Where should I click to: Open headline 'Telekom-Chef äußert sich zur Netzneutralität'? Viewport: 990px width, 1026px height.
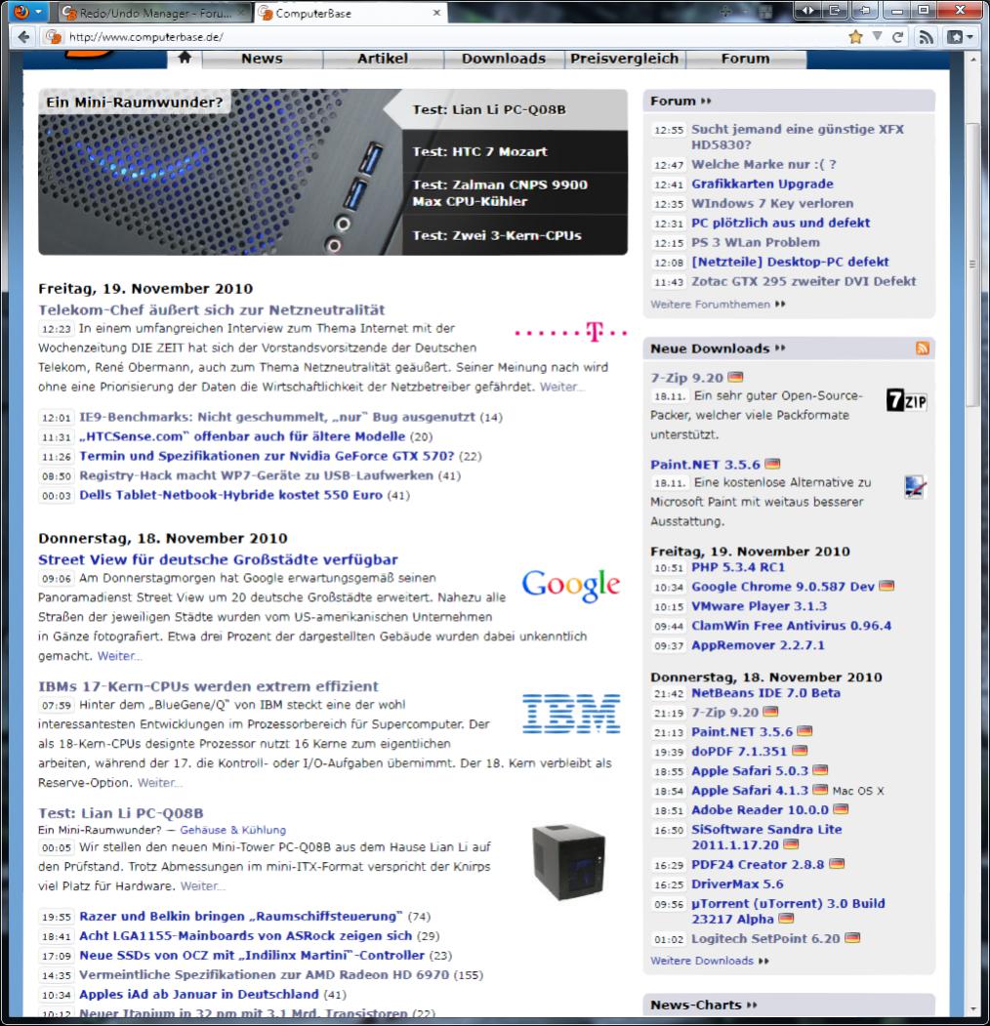[211, 309]
